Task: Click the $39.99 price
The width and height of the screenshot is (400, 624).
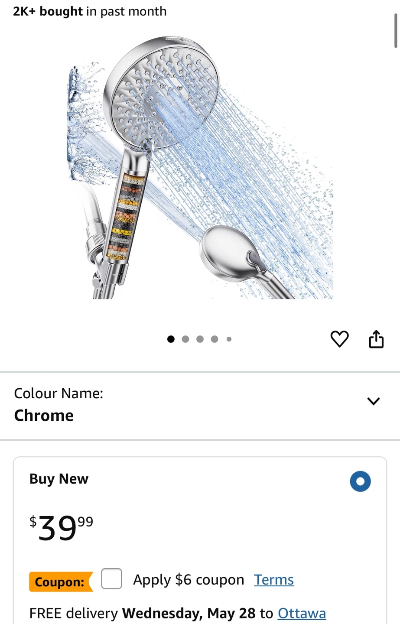Action: 61,527
